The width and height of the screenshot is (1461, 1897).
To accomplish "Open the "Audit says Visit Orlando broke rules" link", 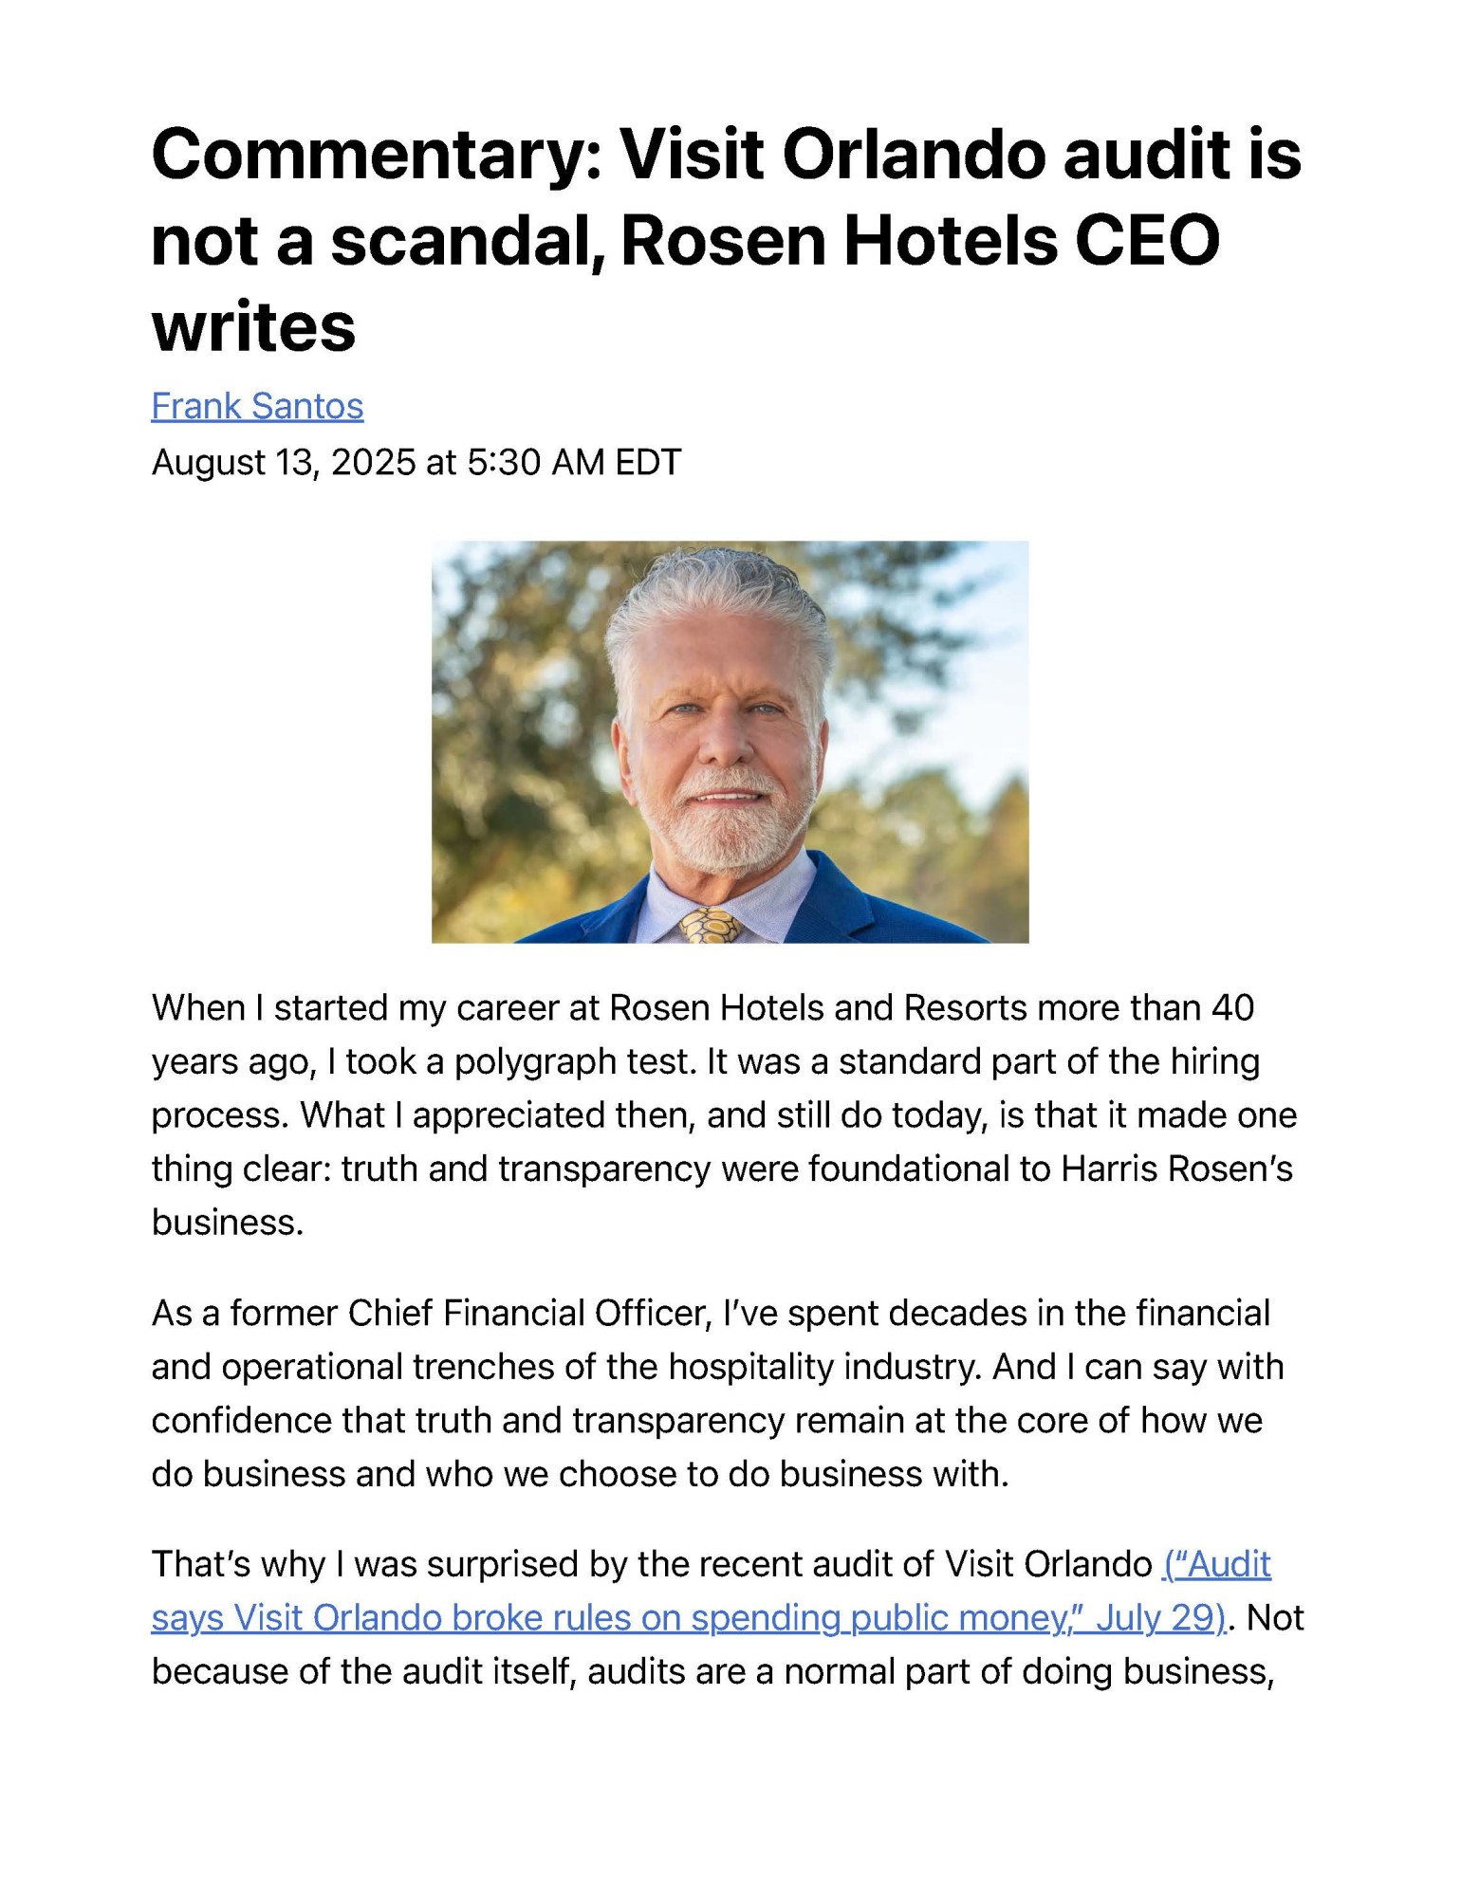I will click(x=711, y=1591).
